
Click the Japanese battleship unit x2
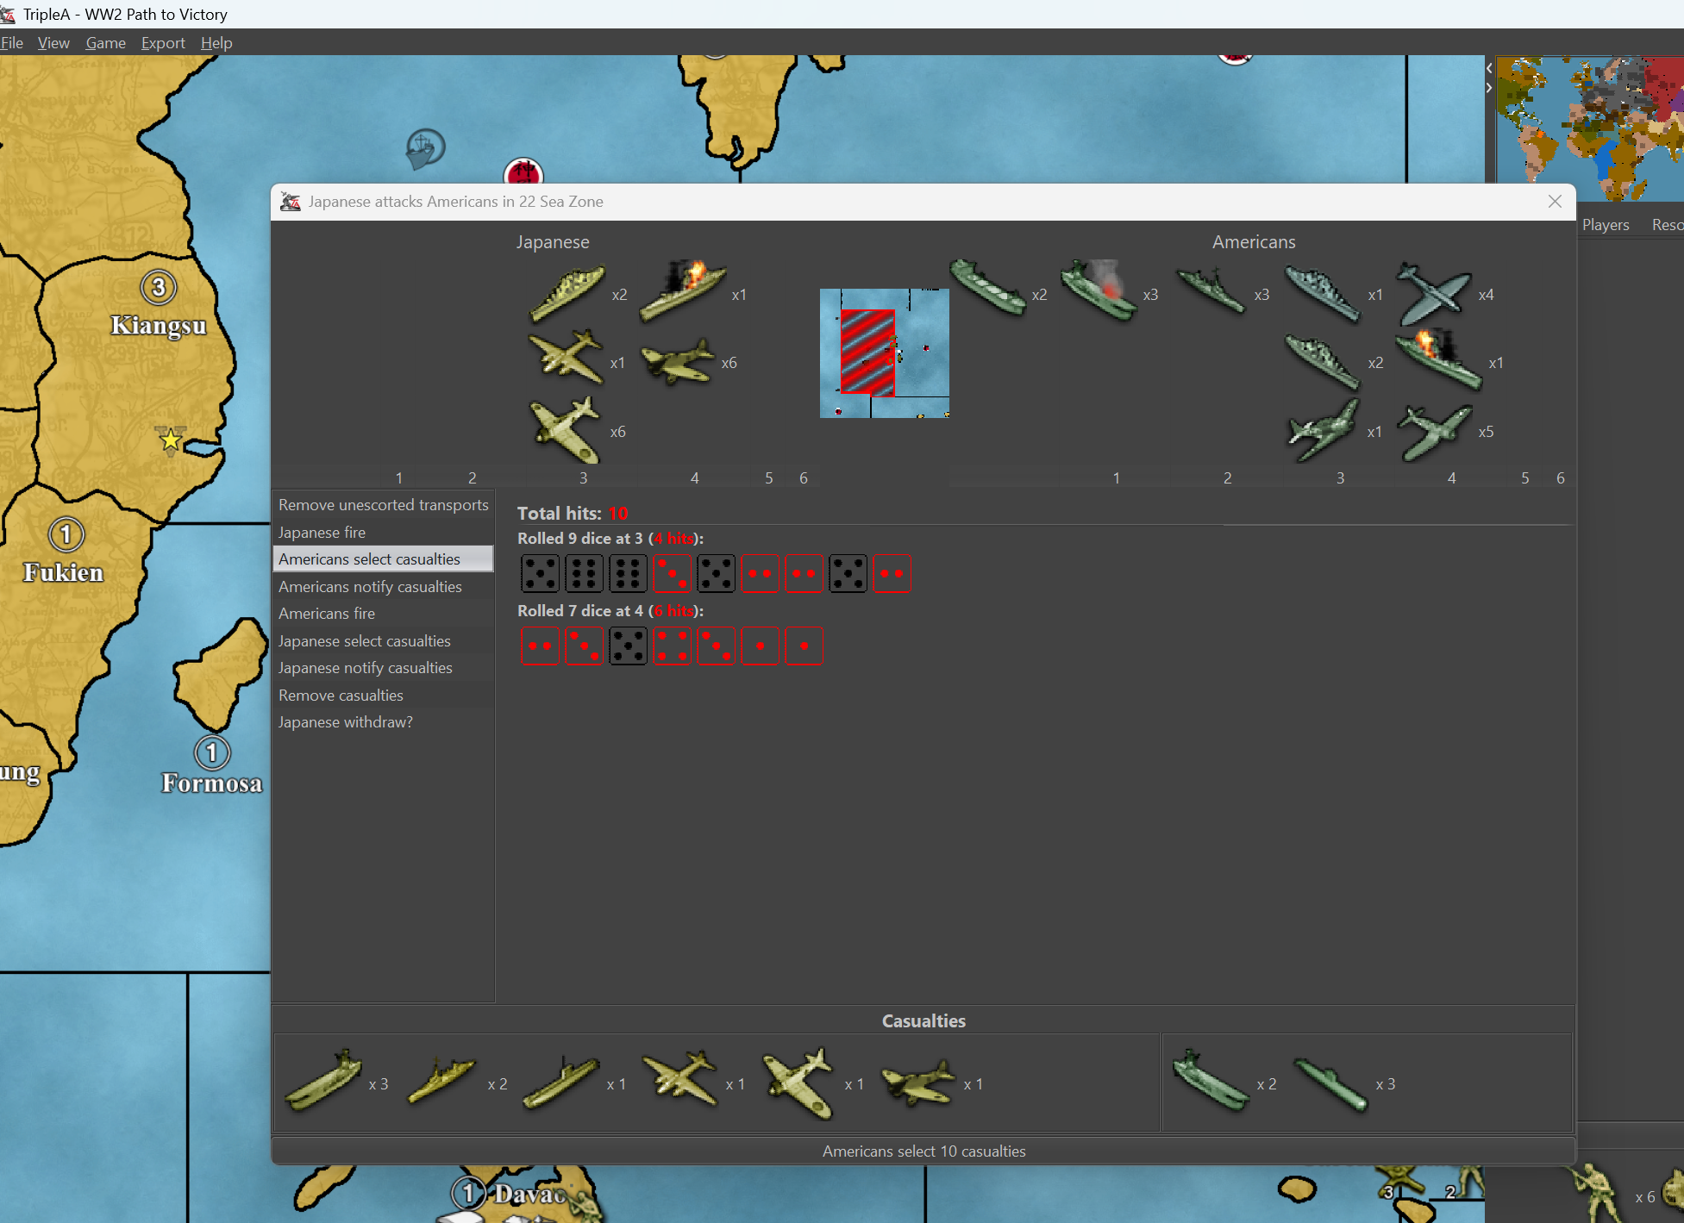pos(567,294)
